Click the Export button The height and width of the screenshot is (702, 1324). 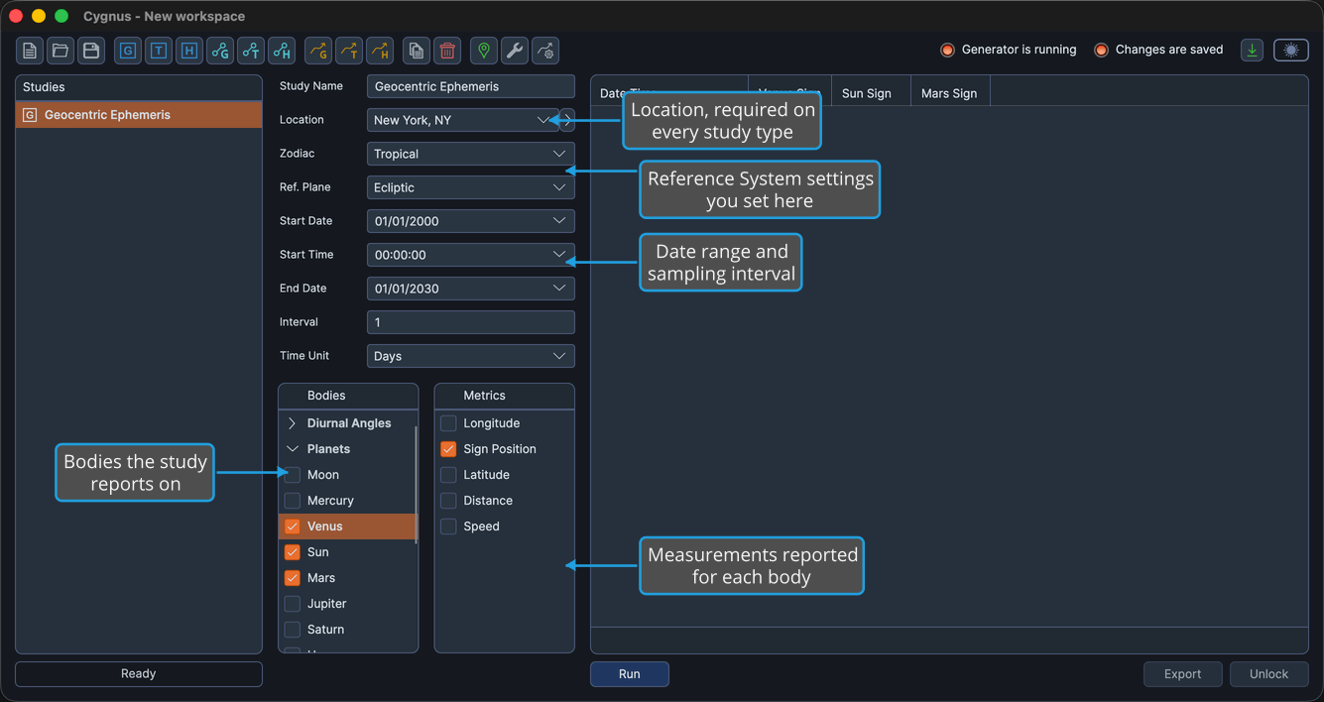pyautogui.click(x=1183, y=674)
